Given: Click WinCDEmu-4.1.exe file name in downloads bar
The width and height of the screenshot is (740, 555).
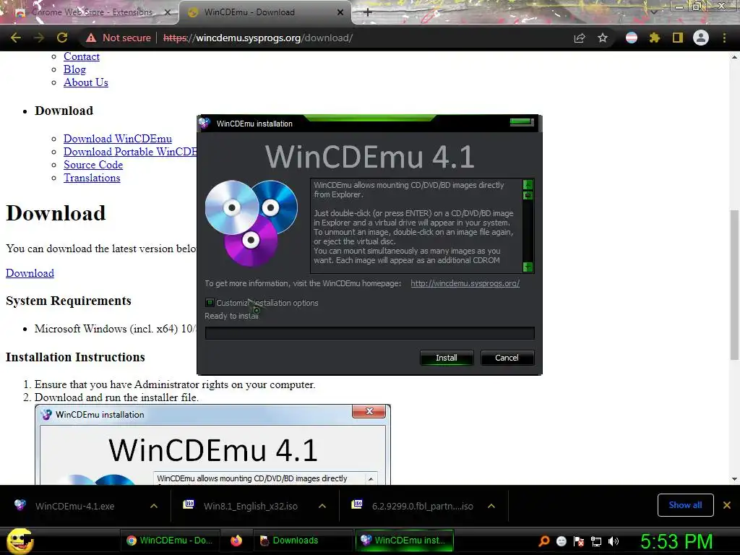Looking at the screenshot, I should pos(74,506).
